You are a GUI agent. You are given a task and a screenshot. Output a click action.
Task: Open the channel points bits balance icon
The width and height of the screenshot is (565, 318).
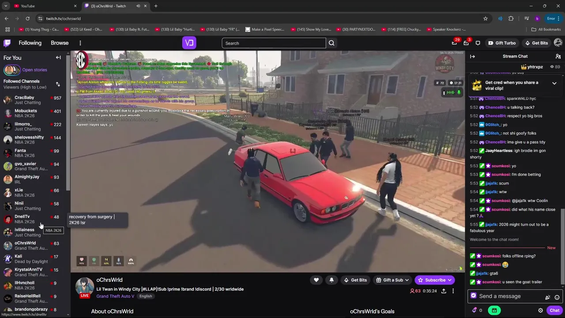[x=475, y=310]
